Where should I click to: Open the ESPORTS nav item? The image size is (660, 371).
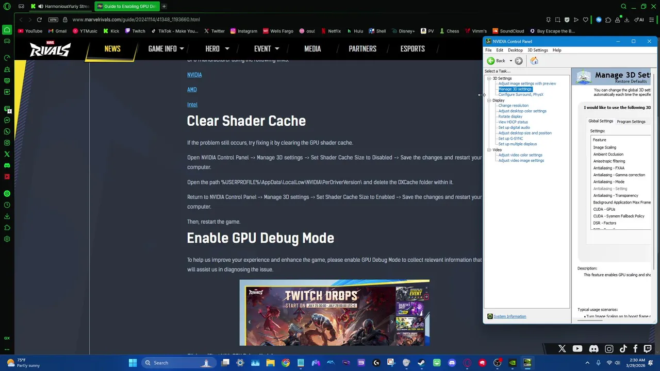(412, 48)
